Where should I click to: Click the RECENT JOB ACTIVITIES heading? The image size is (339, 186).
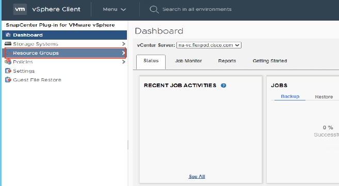pos(180,86)
